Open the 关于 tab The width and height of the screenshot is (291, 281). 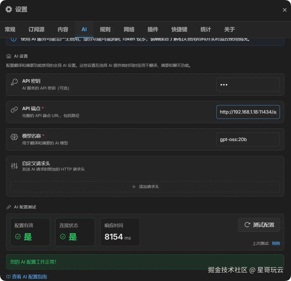[x=229, y=29]
